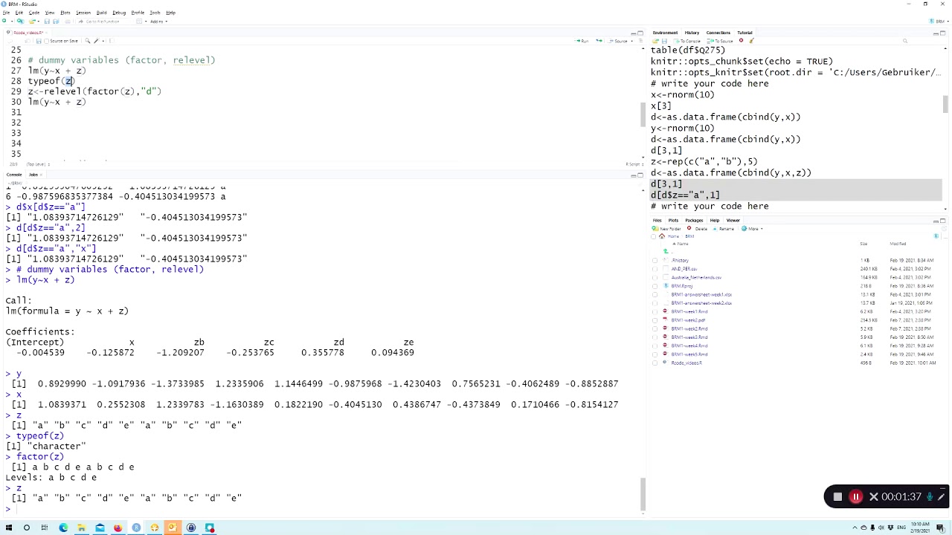
Task: Clear all history with the broom icon
Action: (x=751, y=40)
